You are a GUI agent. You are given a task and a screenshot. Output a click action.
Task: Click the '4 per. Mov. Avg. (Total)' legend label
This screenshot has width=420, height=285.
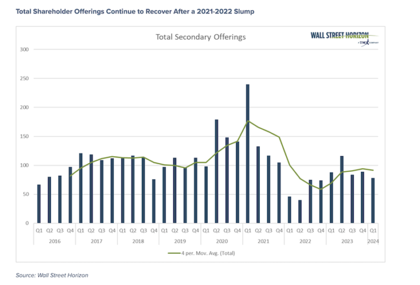[208, 253]
